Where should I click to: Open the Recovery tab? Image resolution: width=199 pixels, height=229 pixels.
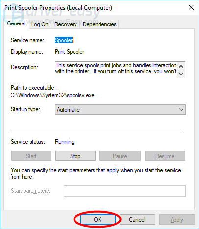(66, 24)
